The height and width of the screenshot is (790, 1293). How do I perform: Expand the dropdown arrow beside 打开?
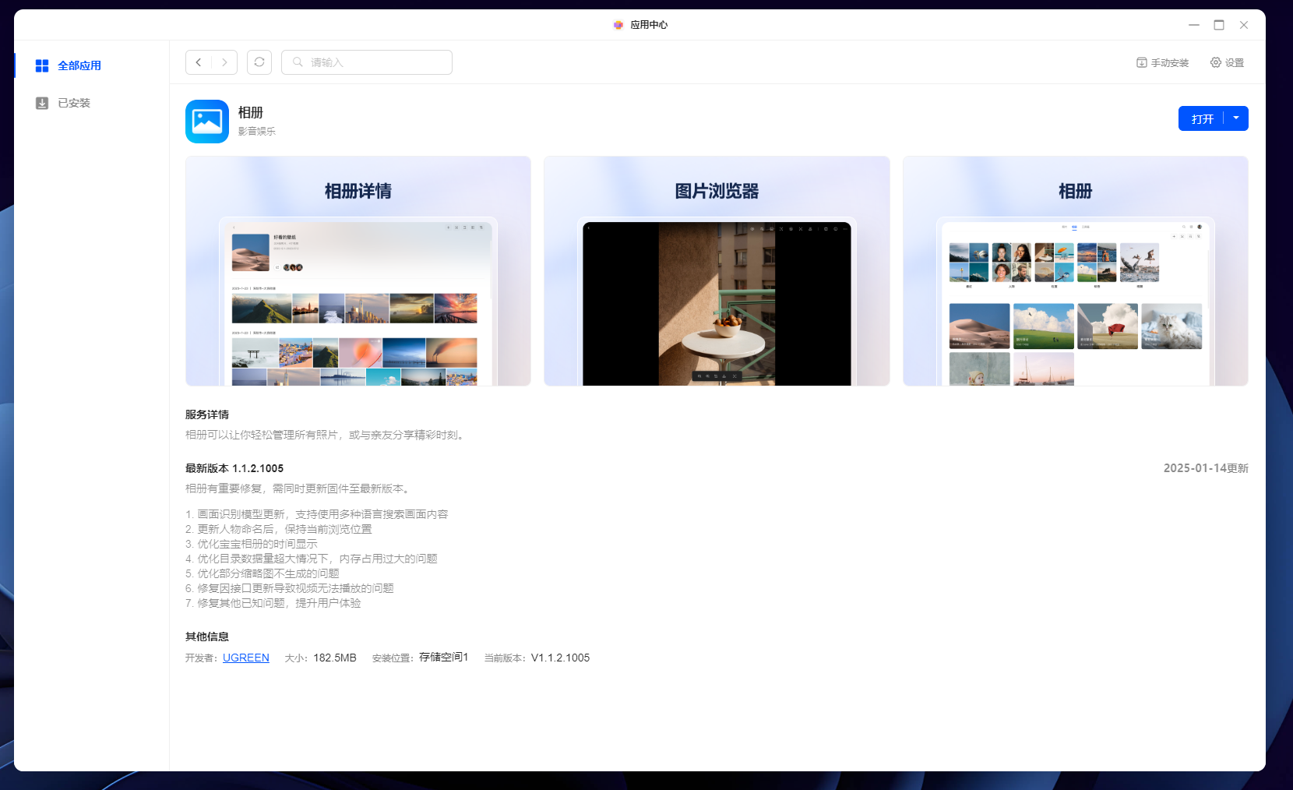(1236, 118)
